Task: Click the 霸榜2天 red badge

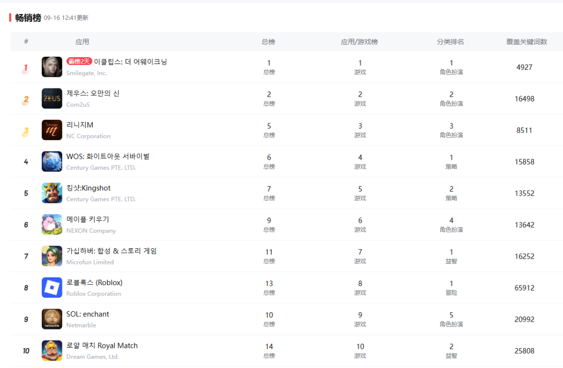Action: (79, 61)
